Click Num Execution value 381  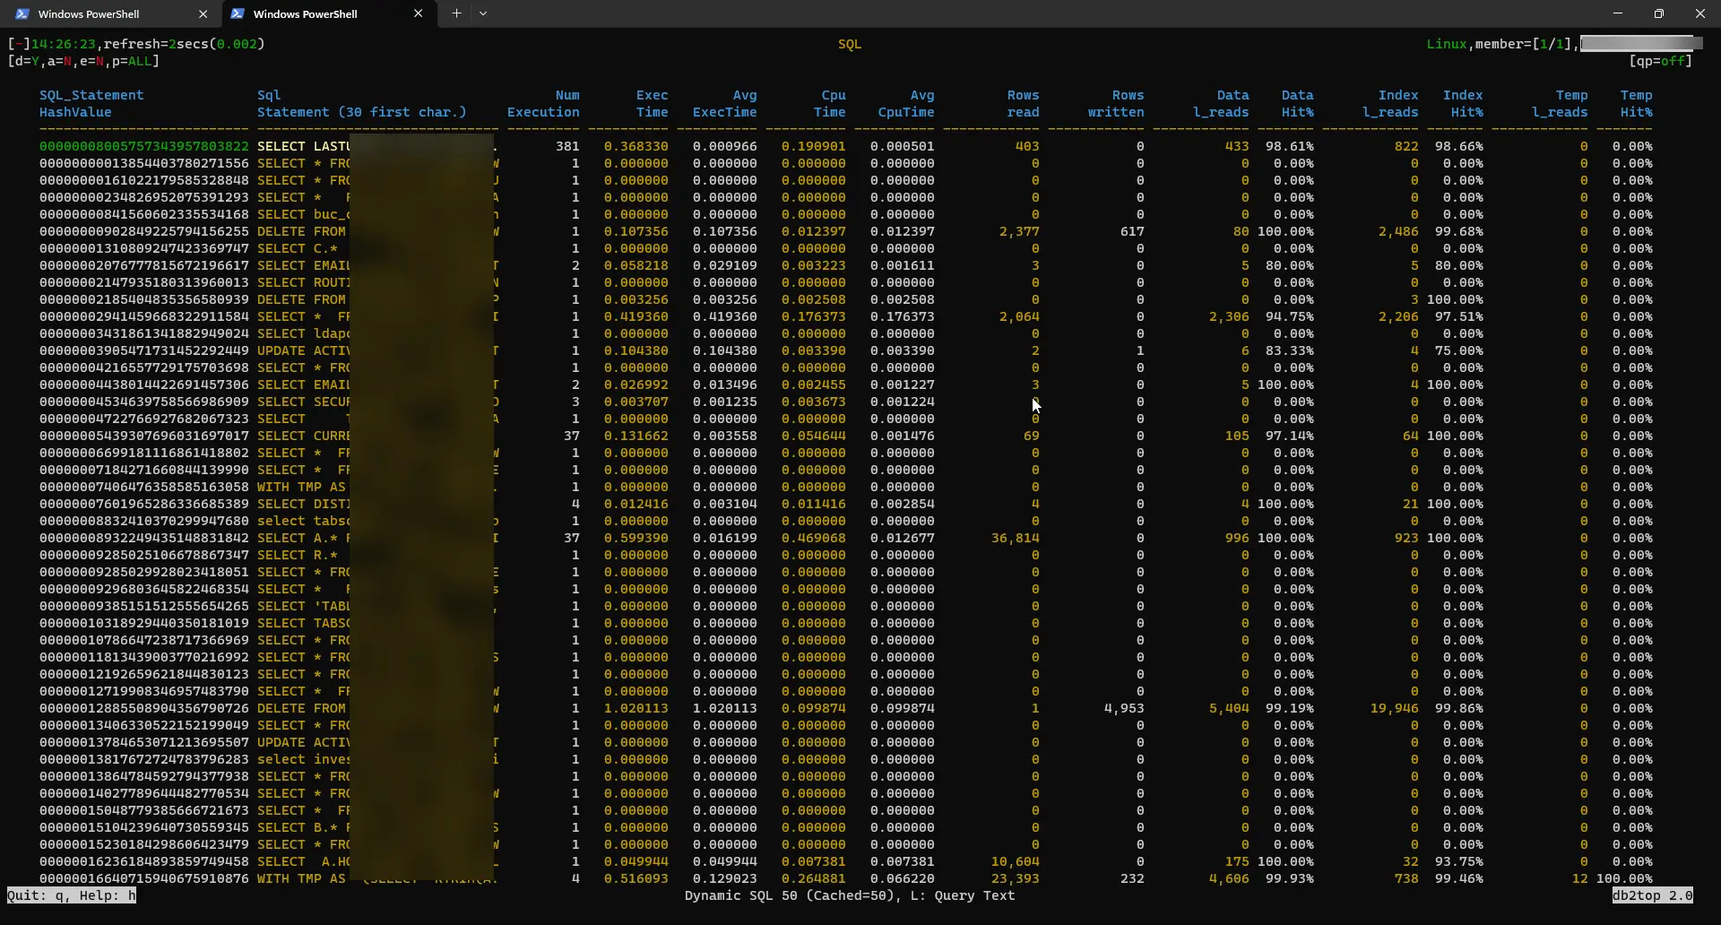(567, 146)
